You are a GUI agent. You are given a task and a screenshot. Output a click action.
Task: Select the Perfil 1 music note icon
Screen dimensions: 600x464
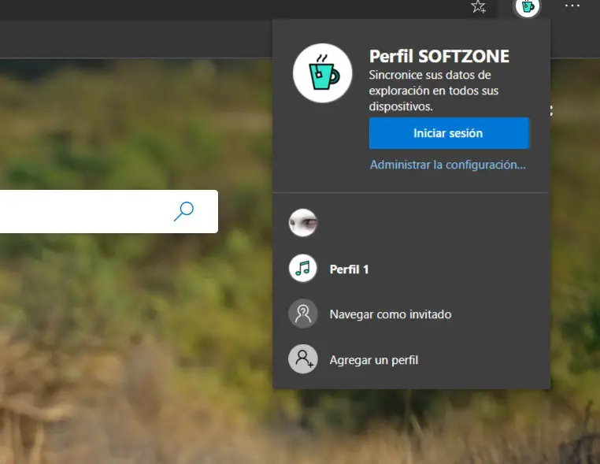302,269
